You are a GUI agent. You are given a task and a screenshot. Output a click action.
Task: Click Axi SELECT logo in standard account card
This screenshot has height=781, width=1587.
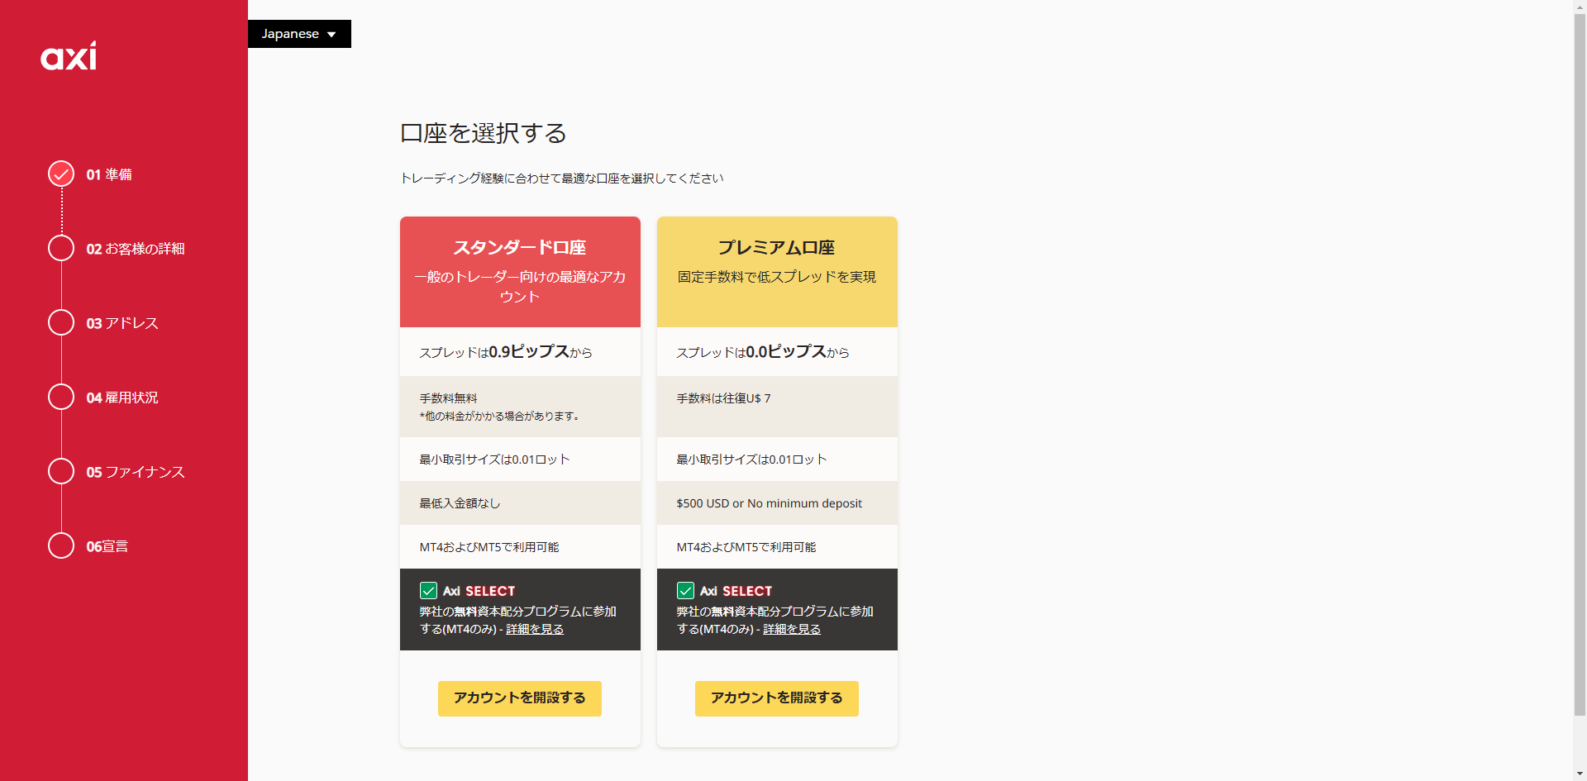click(479, 591)
